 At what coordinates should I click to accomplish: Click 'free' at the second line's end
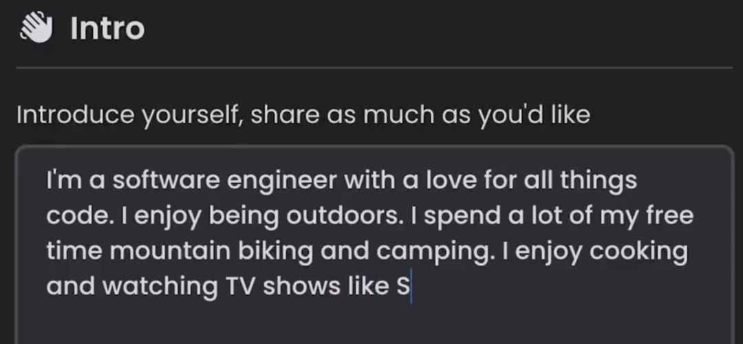coord(669,215)
